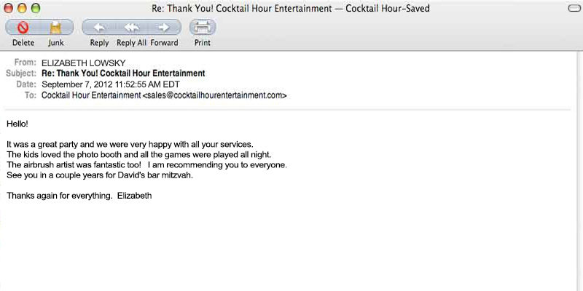Click the toolbar toggle pill button
This screenshot has height=291, width=583.
click(x=574, y=9)
